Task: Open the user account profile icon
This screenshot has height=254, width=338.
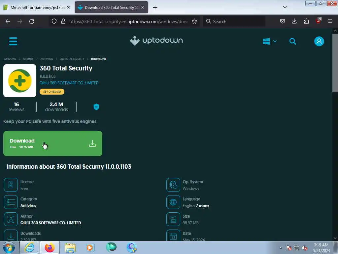Action: click(319, 41)
